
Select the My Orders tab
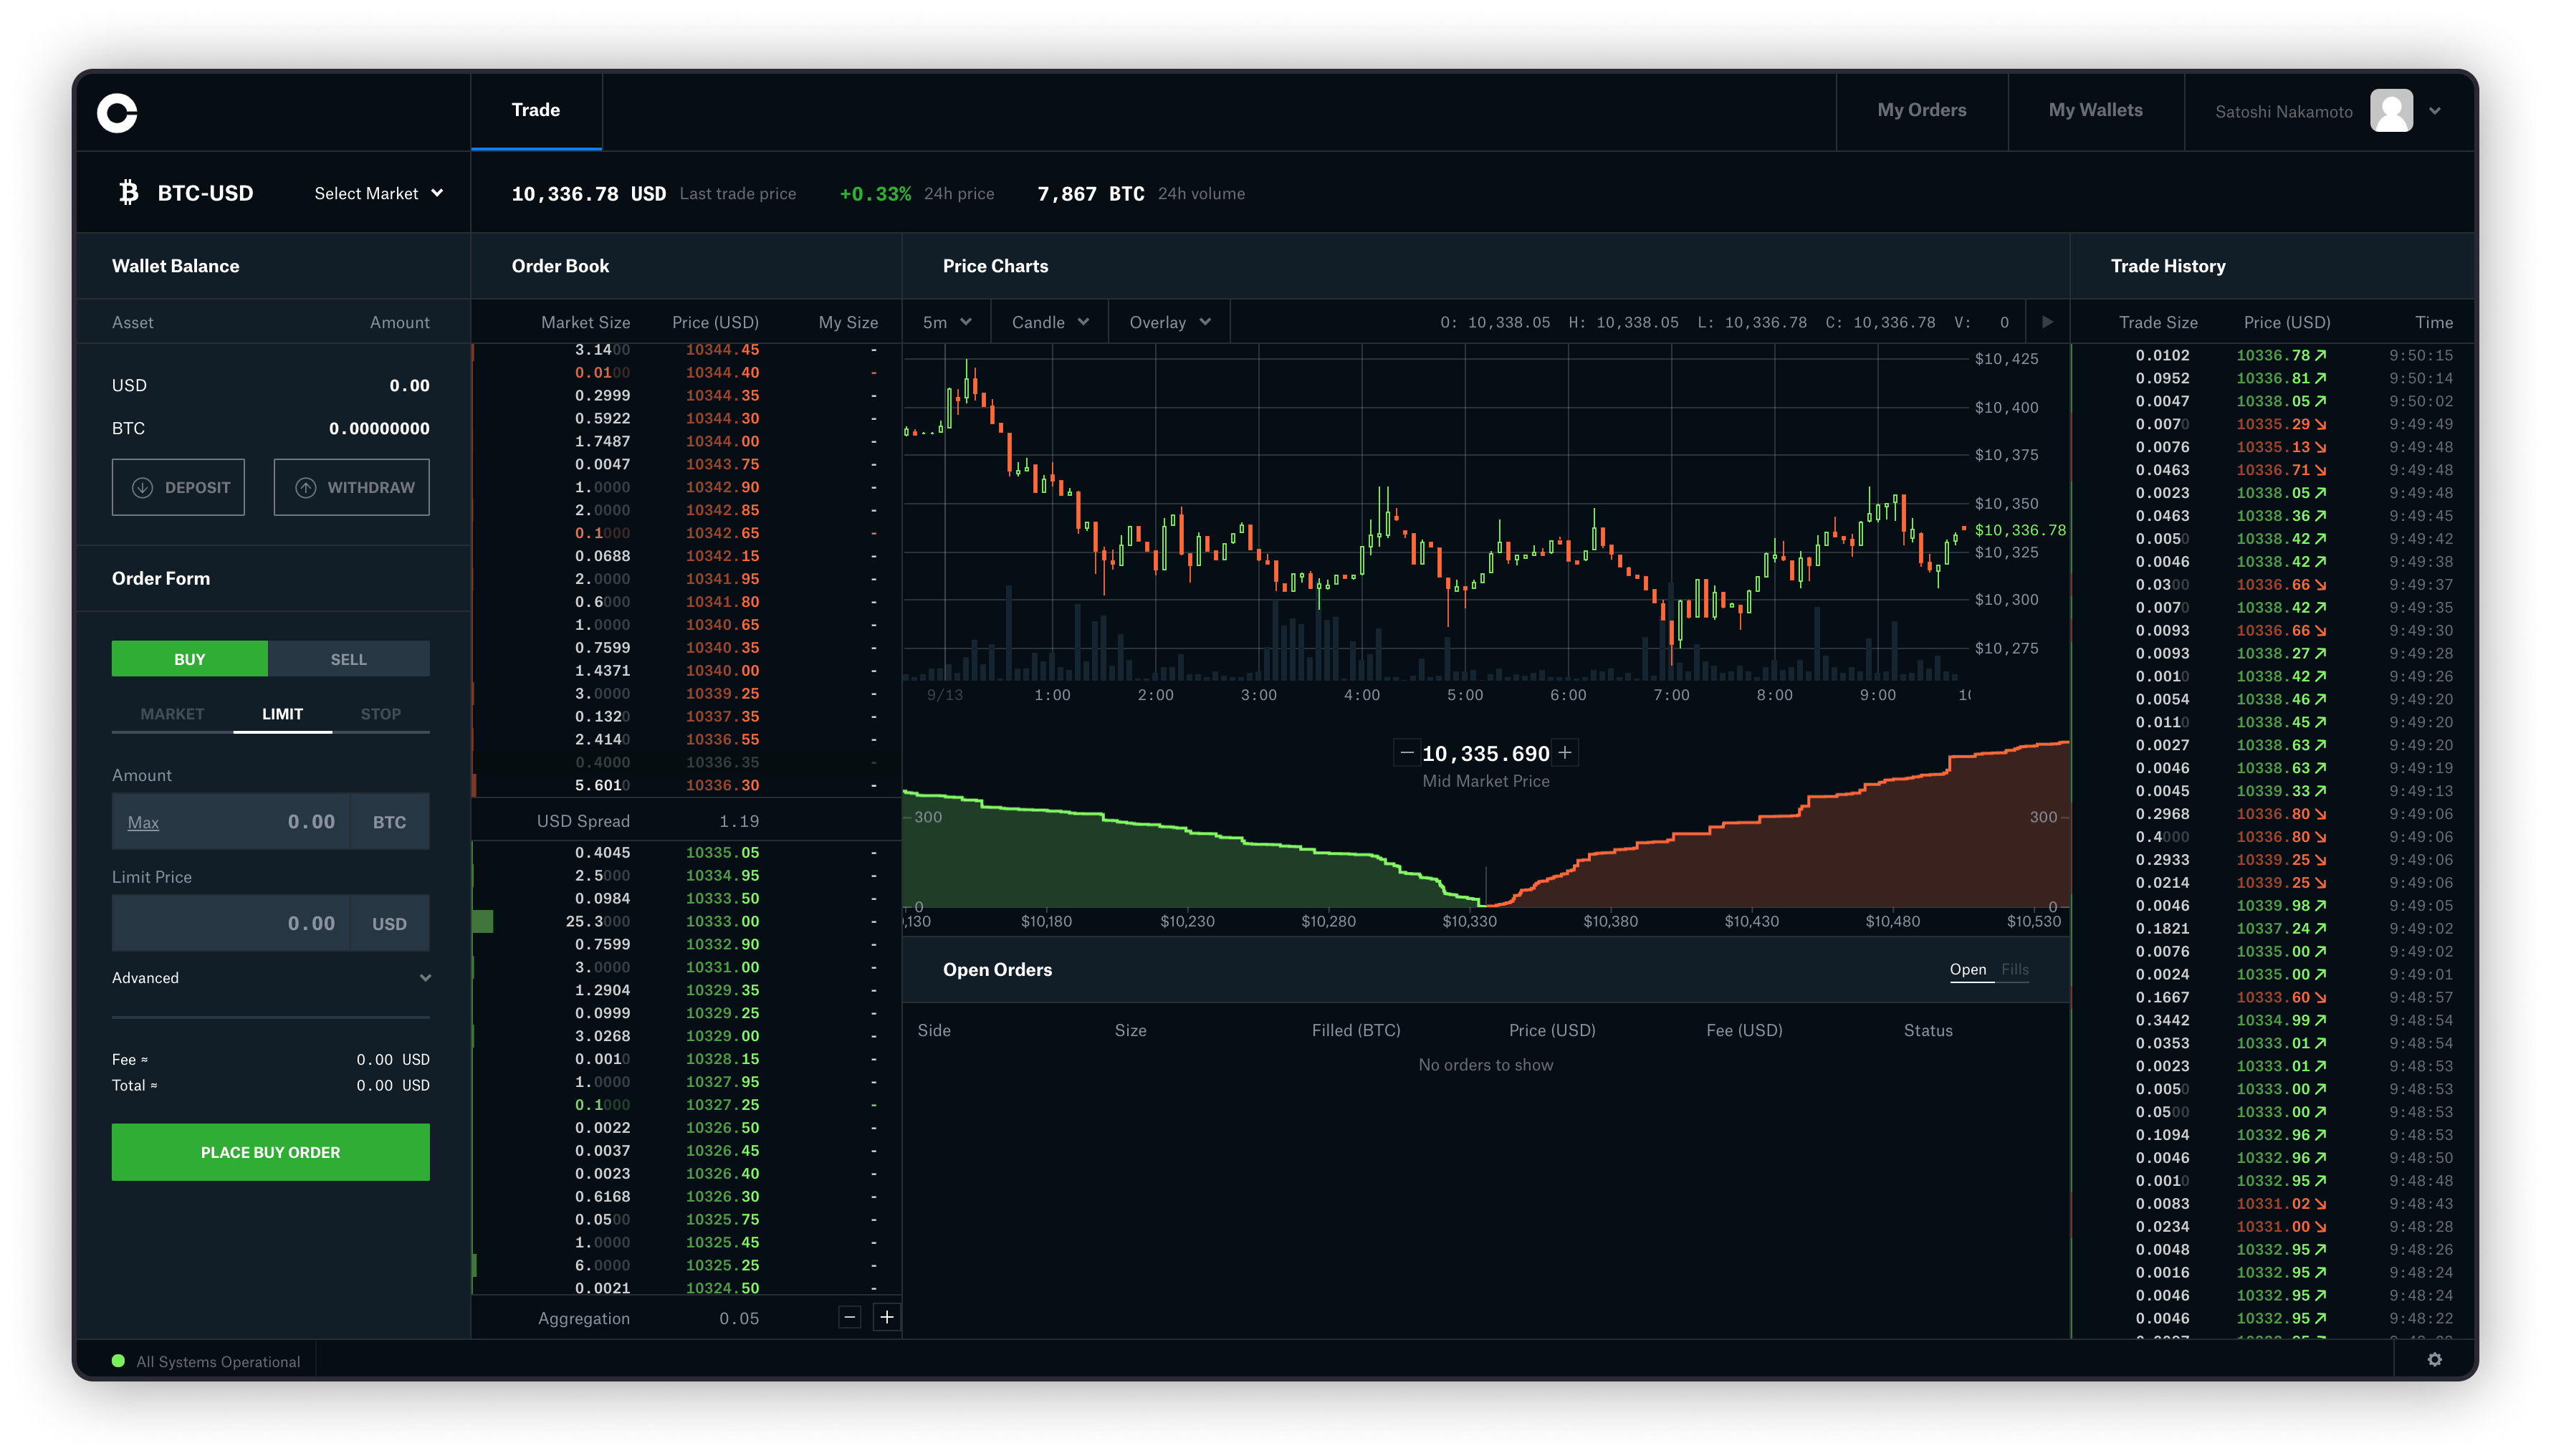1922,110
